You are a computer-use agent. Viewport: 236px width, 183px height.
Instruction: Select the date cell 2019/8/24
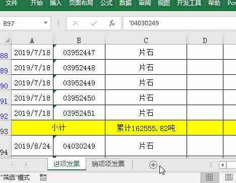point(32,146)
